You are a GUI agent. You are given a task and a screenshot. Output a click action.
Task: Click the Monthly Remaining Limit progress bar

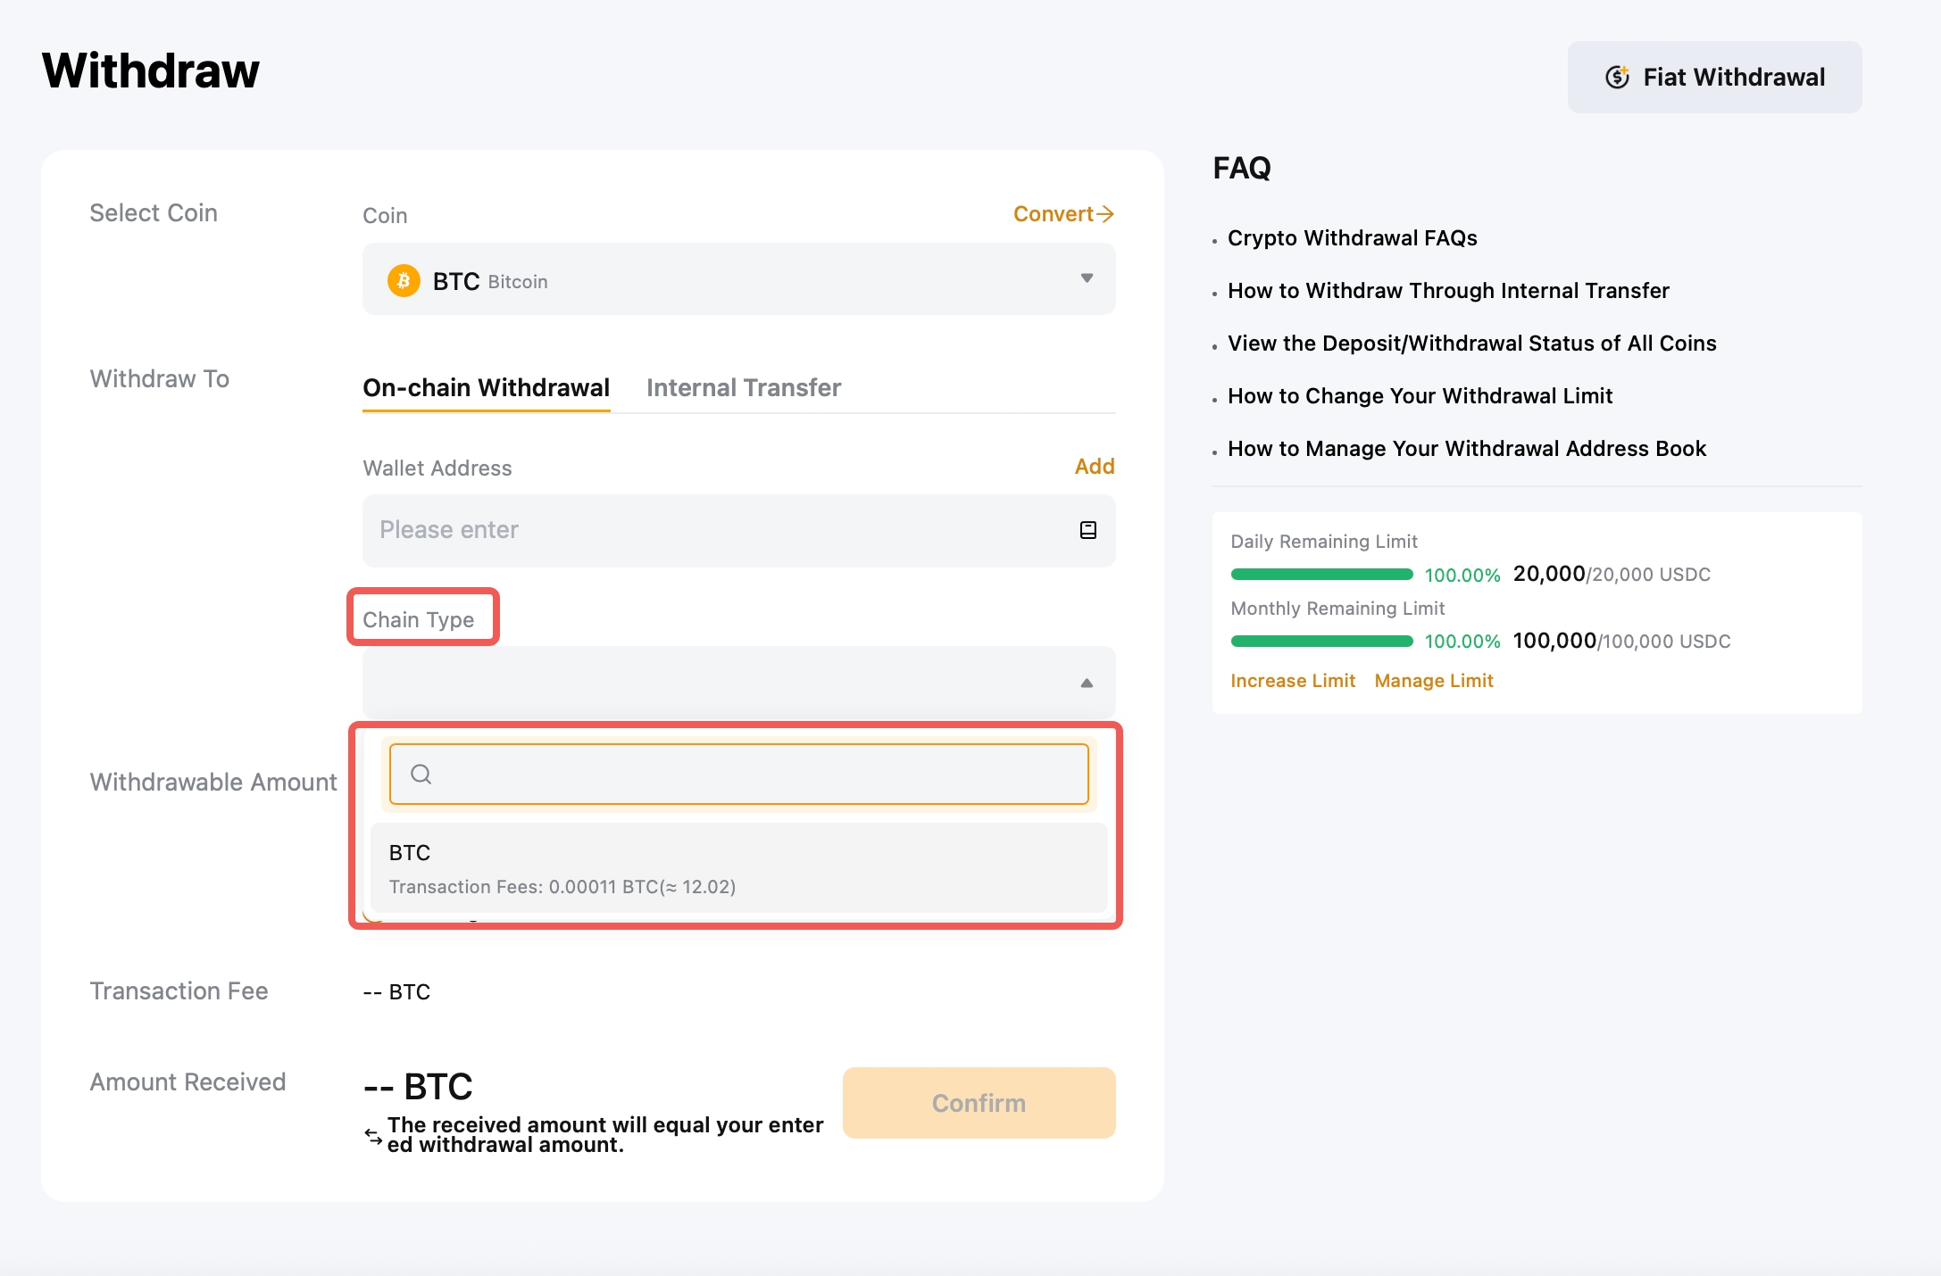point(1320,642)
